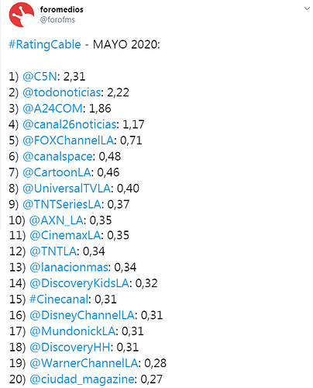Open the @canalspace mention

(x=57, y=157)
